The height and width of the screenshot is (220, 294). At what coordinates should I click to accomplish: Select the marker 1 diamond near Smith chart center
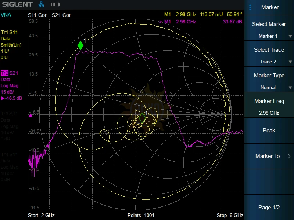click(142, 118)
